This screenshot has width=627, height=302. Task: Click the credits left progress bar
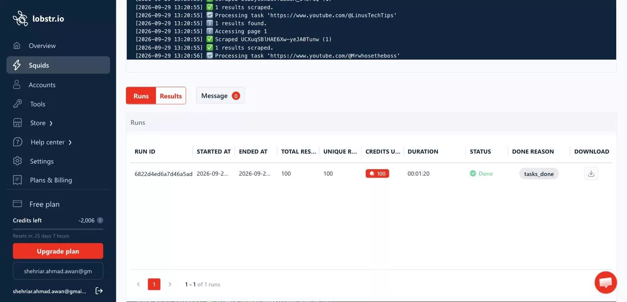tap(58, 229)
